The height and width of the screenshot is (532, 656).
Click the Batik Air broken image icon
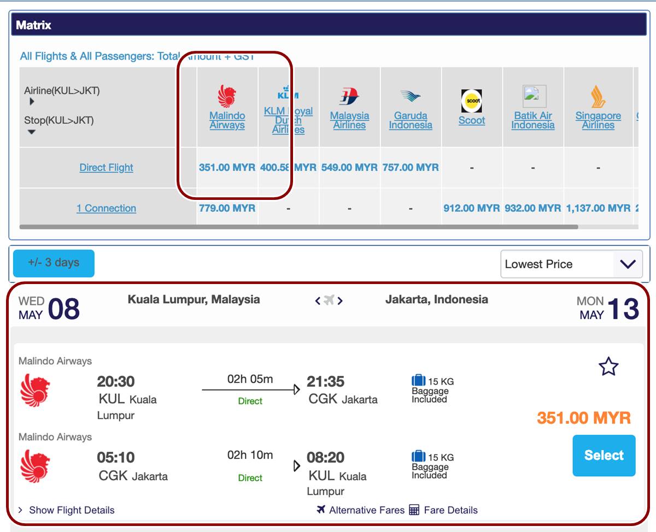pyautogui.click(x=534, y=96)
